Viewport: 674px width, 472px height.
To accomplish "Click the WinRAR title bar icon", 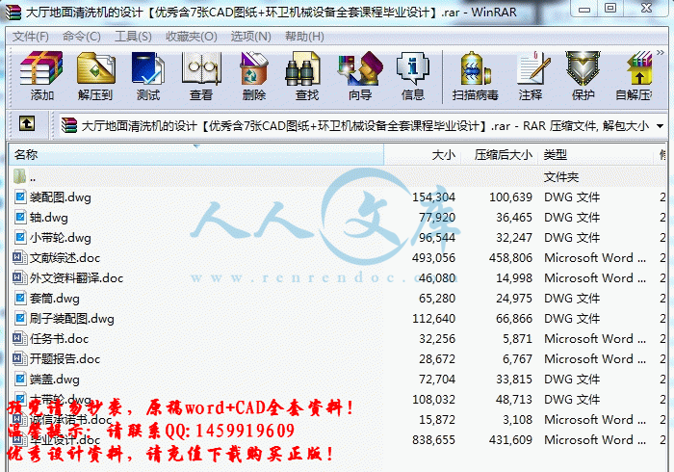I will 13,12.
